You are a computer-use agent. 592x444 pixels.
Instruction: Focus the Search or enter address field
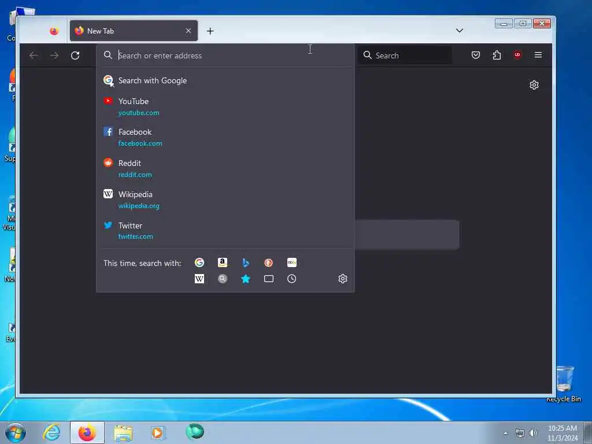tap(225, 55)
